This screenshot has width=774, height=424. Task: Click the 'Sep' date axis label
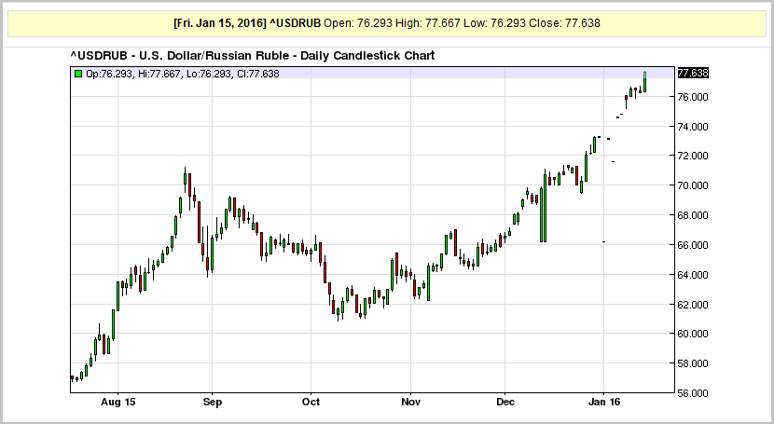(213, 403)
